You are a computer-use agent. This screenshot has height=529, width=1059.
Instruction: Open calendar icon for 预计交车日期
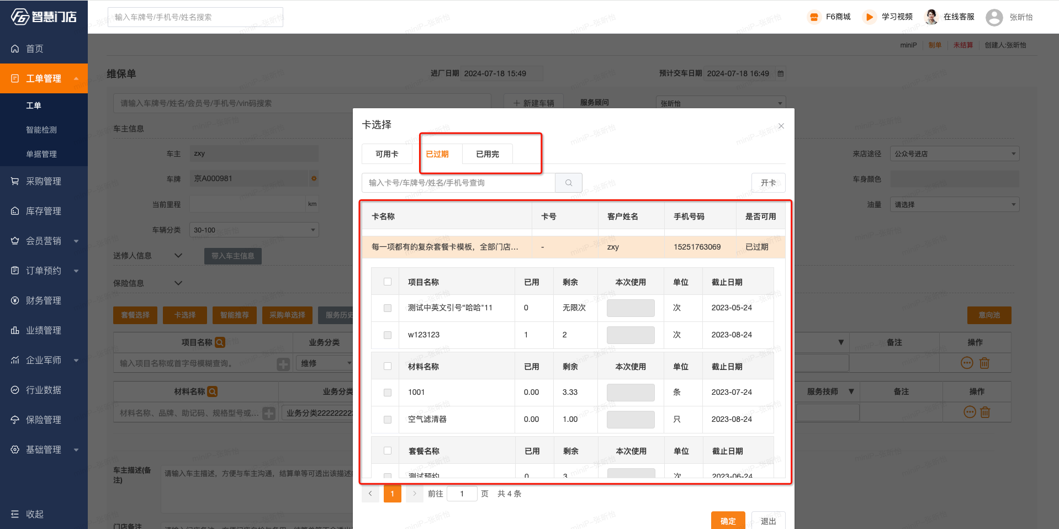click(x=781, y=73)
